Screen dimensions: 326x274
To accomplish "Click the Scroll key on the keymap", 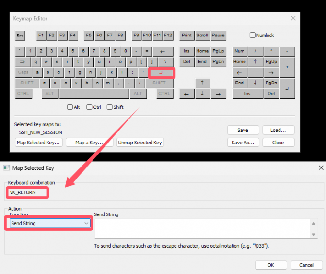I will coord(202,35).
